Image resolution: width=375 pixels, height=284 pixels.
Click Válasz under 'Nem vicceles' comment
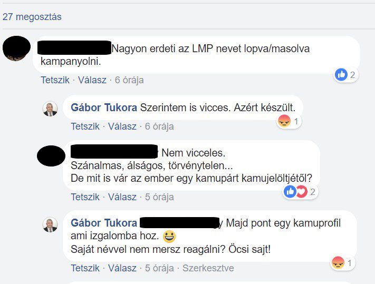122,197
